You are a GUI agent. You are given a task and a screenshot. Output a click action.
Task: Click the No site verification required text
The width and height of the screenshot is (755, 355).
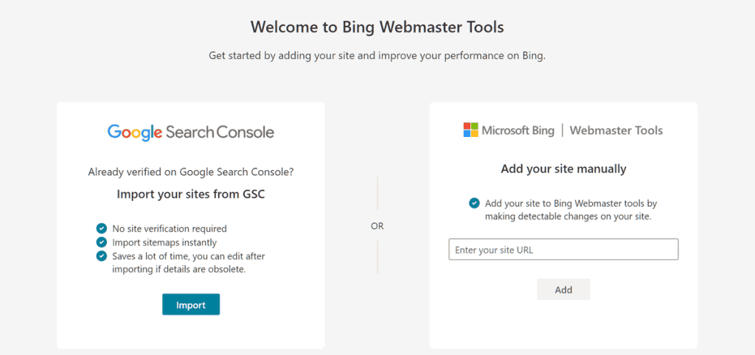(x=170, y=228)
